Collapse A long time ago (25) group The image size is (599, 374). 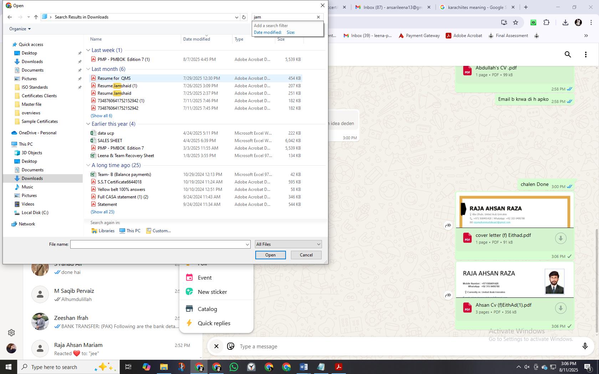click(88, 165)
